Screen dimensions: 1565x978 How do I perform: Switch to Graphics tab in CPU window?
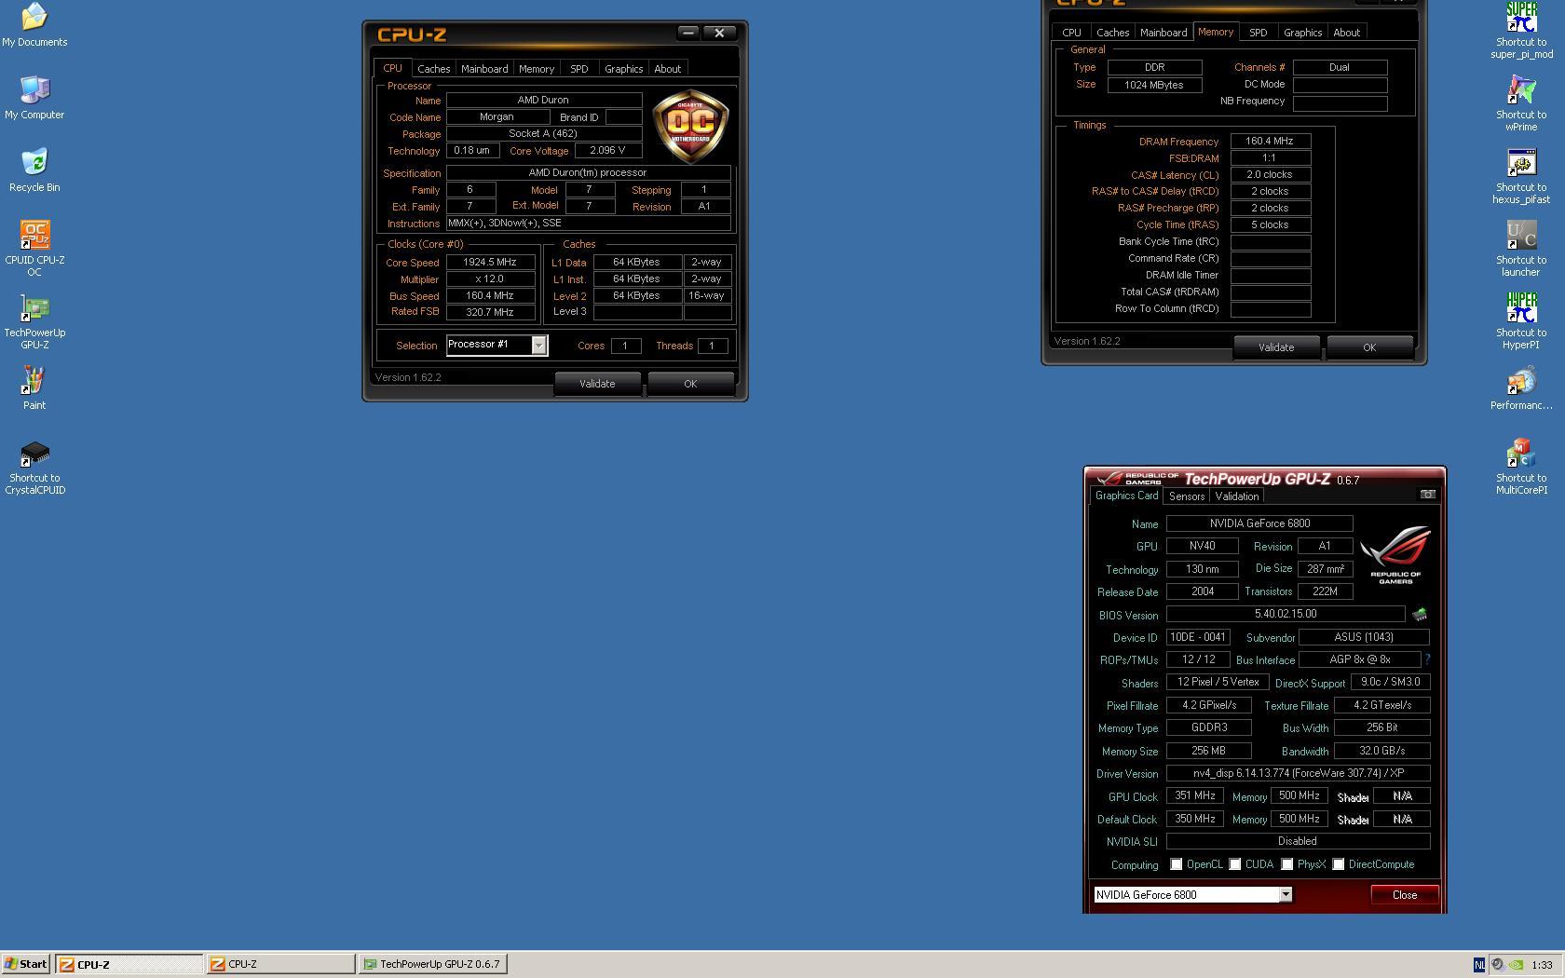coord(623,69)
